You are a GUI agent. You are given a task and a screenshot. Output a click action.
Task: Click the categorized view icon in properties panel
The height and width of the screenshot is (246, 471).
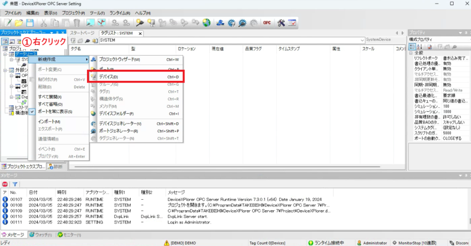pos(413,47)
